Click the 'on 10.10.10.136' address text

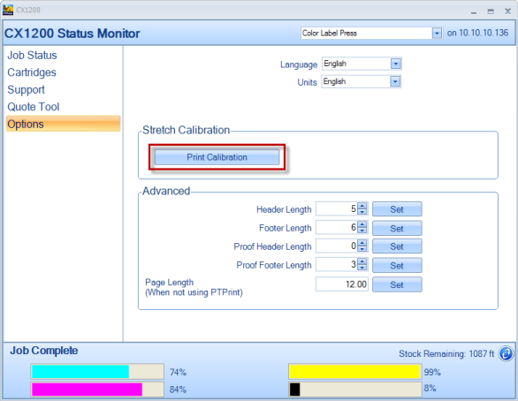[x=477, y=33]
